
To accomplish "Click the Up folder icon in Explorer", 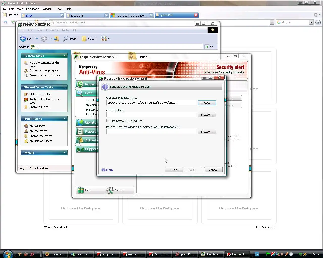I will tap(57, 39).
